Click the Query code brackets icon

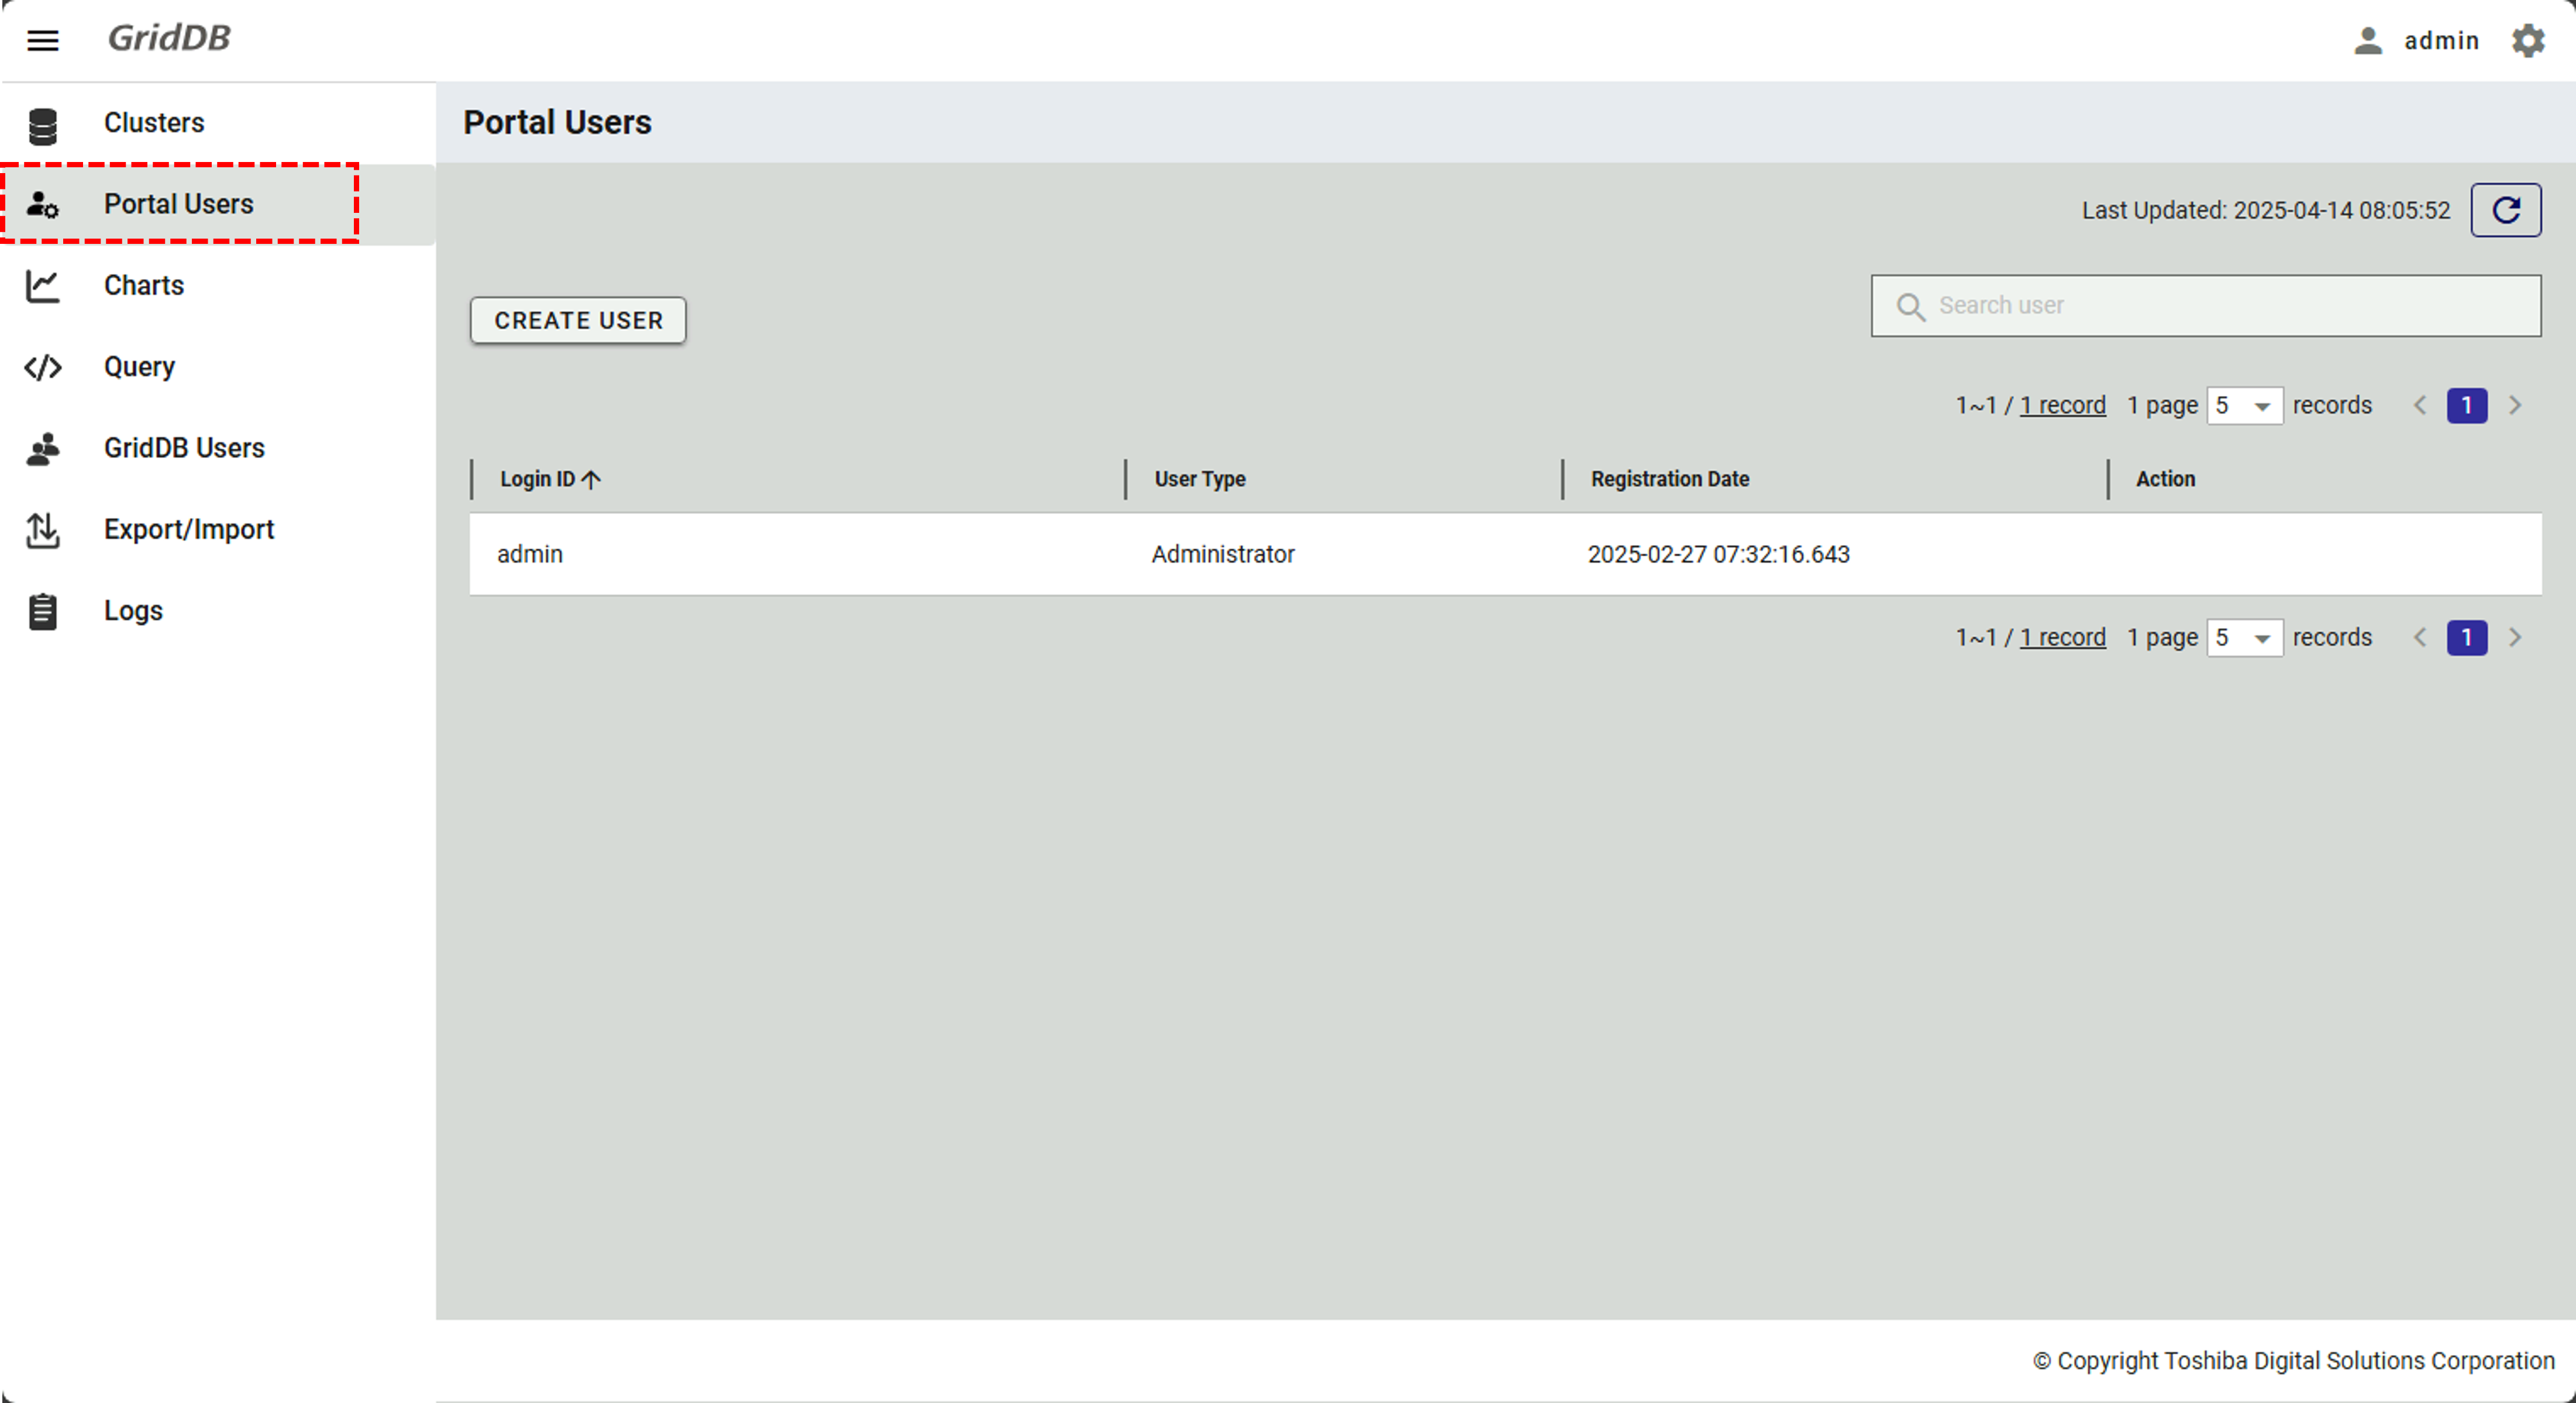click(43, 367)
